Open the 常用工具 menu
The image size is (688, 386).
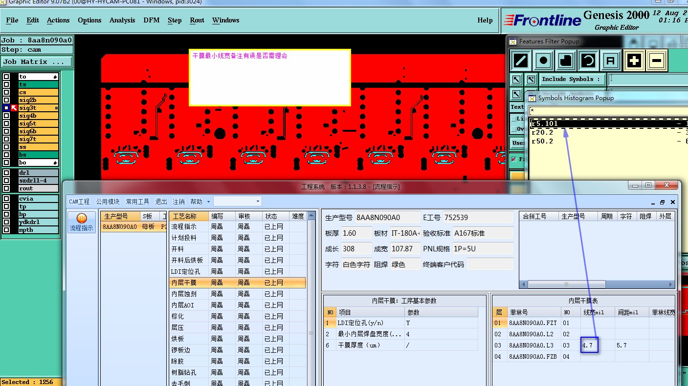pos(137,202)
